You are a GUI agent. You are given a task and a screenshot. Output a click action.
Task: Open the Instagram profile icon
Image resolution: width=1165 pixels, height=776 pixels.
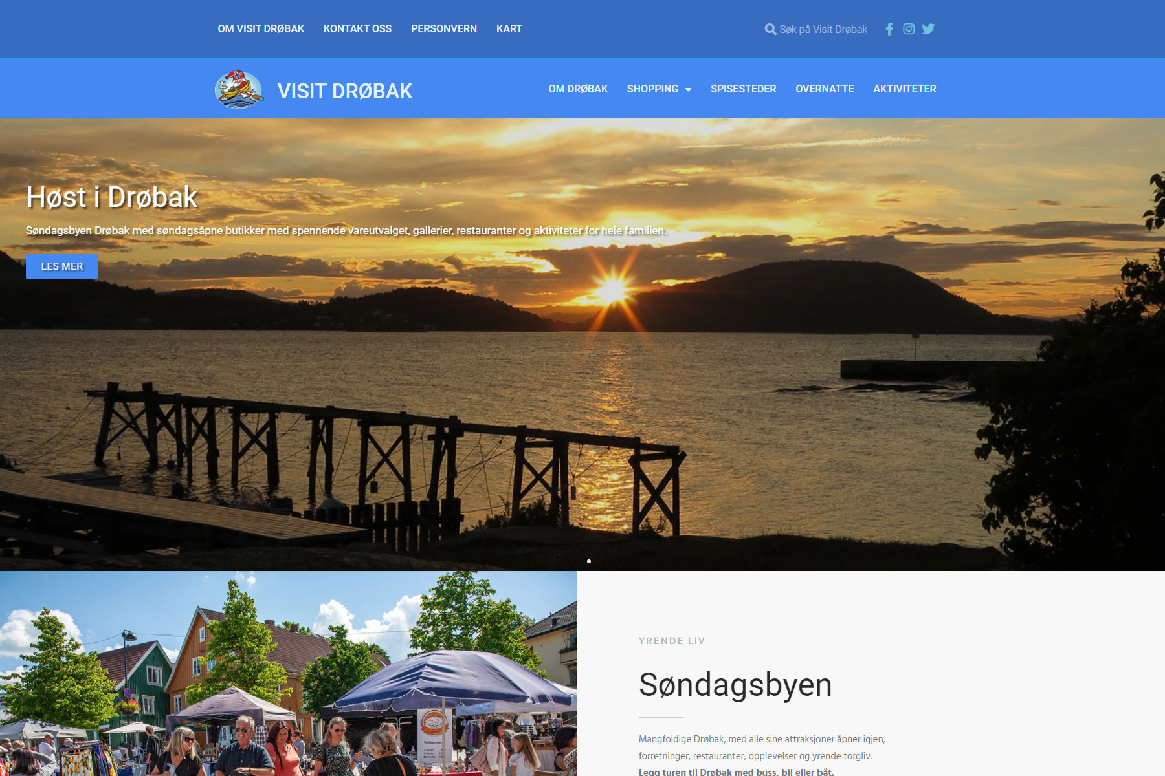(x=909, y=29)
